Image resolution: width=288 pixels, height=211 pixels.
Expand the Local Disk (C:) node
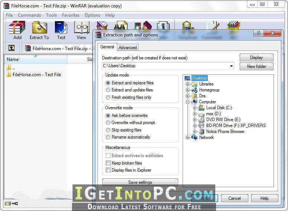(x=194, y=108)
